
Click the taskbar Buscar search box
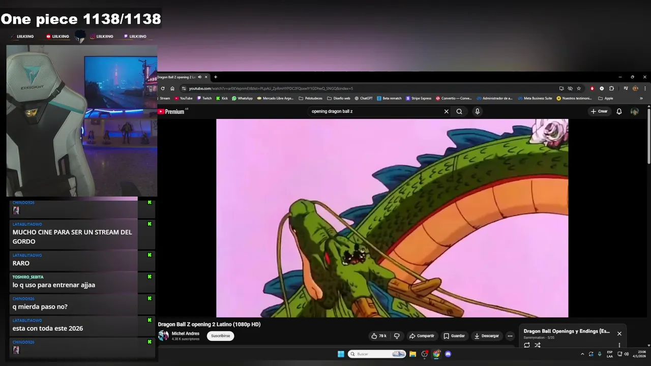(x=377, y=354)
